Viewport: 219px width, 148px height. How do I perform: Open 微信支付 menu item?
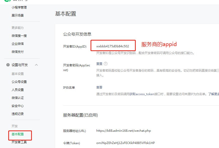tap(18, 52)
